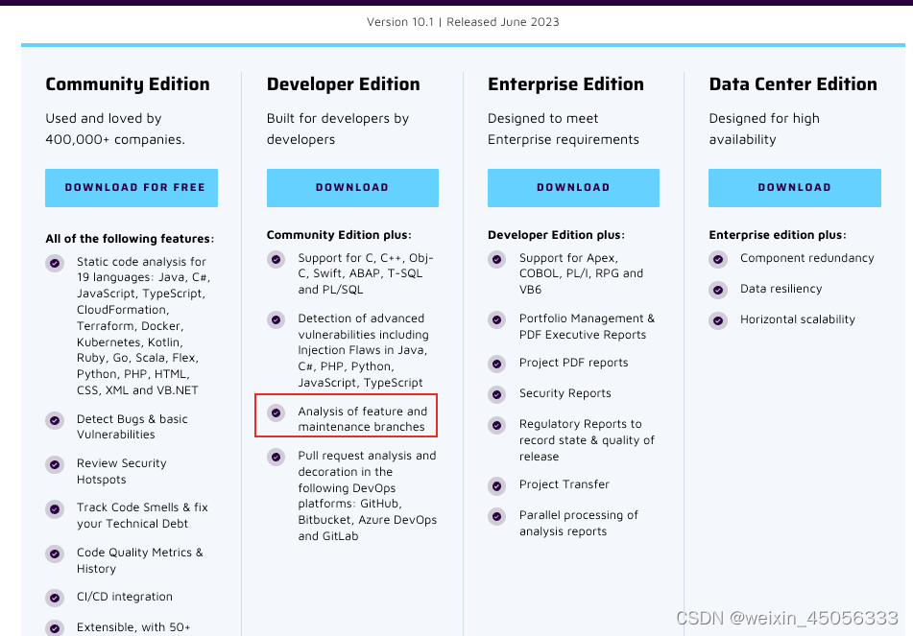The height and width of the screenshot is (636, 913).
Task: Click 'Track Code Smells & fix your Technical Debt'
Action: (x=142, y=515)
